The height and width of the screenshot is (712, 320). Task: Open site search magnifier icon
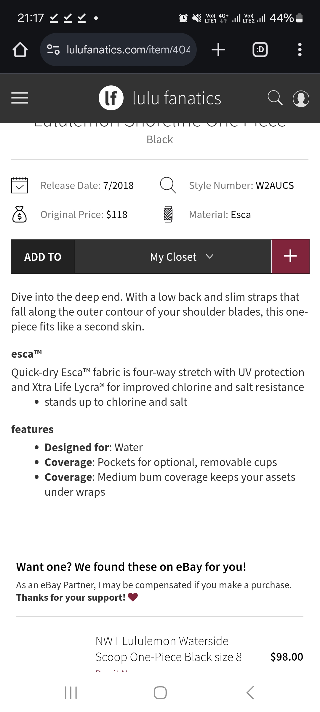click(275, 98)
